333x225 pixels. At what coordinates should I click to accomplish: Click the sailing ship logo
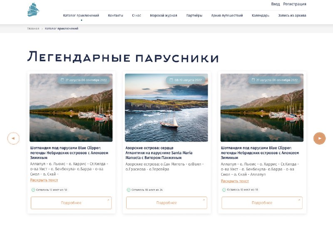(x=33, y=10)
